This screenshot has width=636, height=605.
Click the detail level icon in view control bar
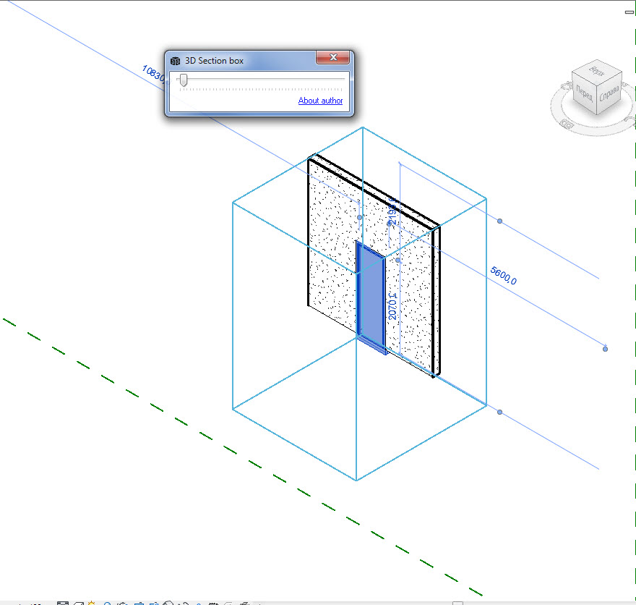(x=62, y=604)
